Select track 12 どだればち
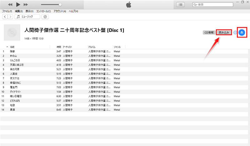 pos(124,101)
